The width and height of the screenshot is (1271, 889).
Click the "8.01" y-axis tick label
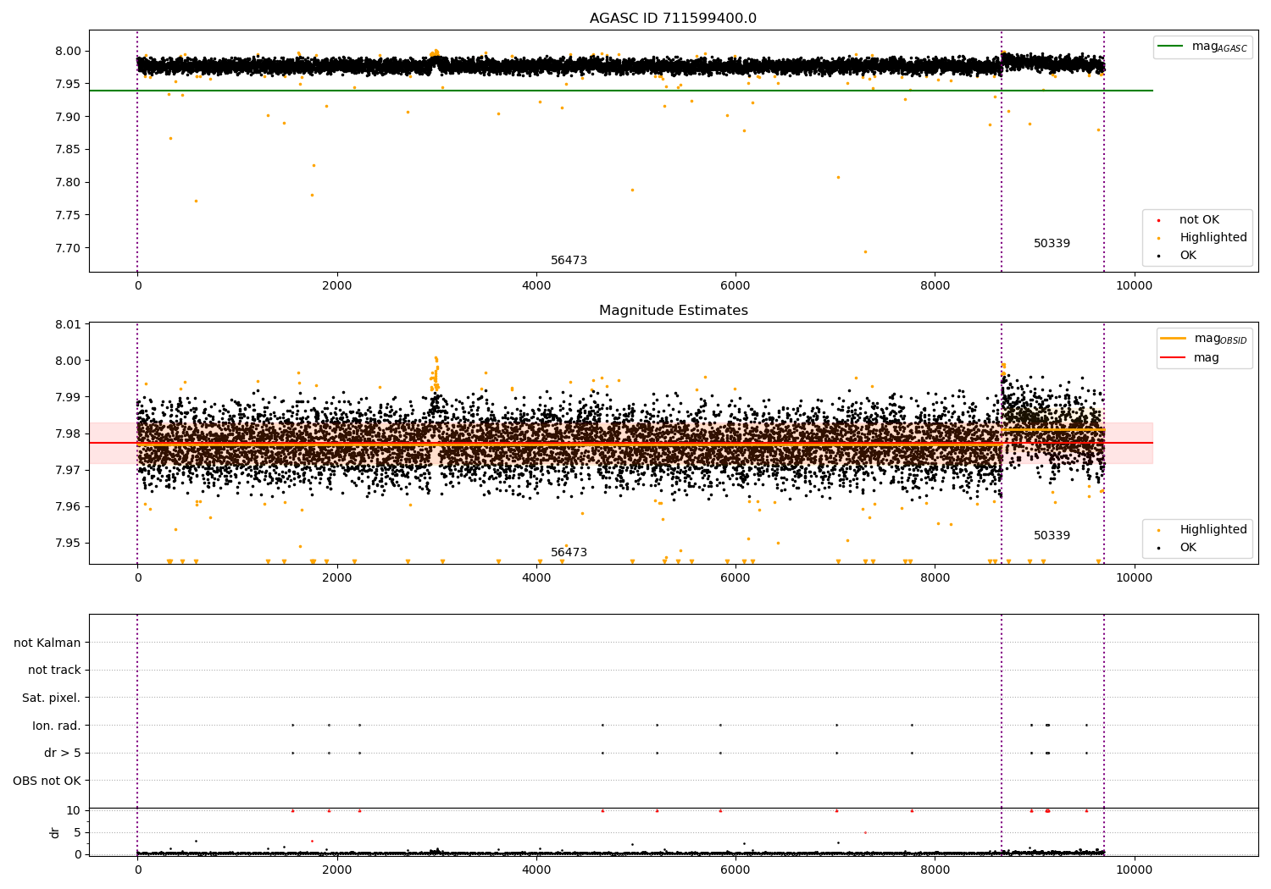click(x=69, y=324)
